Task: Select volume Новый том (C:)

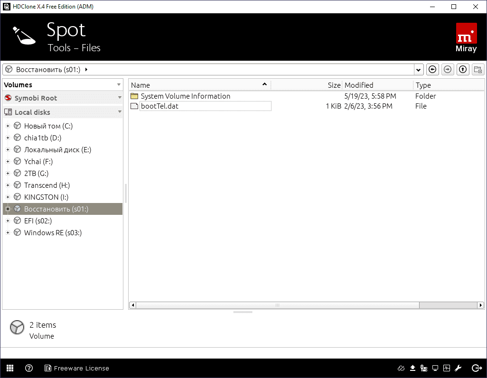Action: (x=48, y=126)
